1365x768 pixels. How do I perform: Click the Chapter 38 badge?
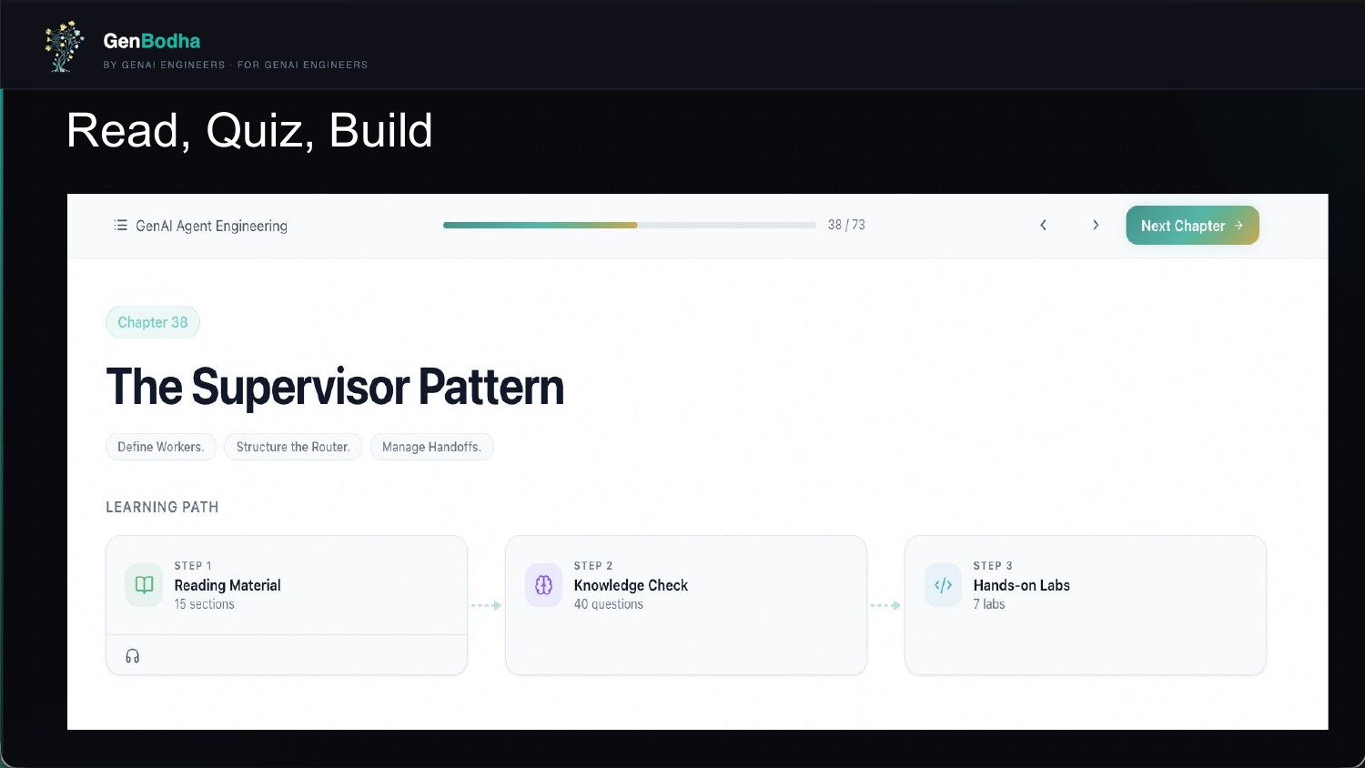coord(153,322)
